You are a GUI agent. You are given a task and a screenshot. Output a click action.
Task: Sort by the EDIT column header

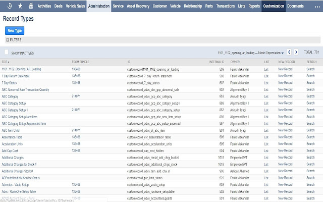coord(6,62)
